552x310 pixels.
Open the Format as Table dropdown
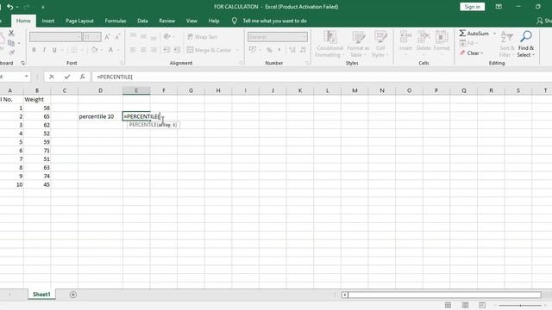click(x=358, y=44)
